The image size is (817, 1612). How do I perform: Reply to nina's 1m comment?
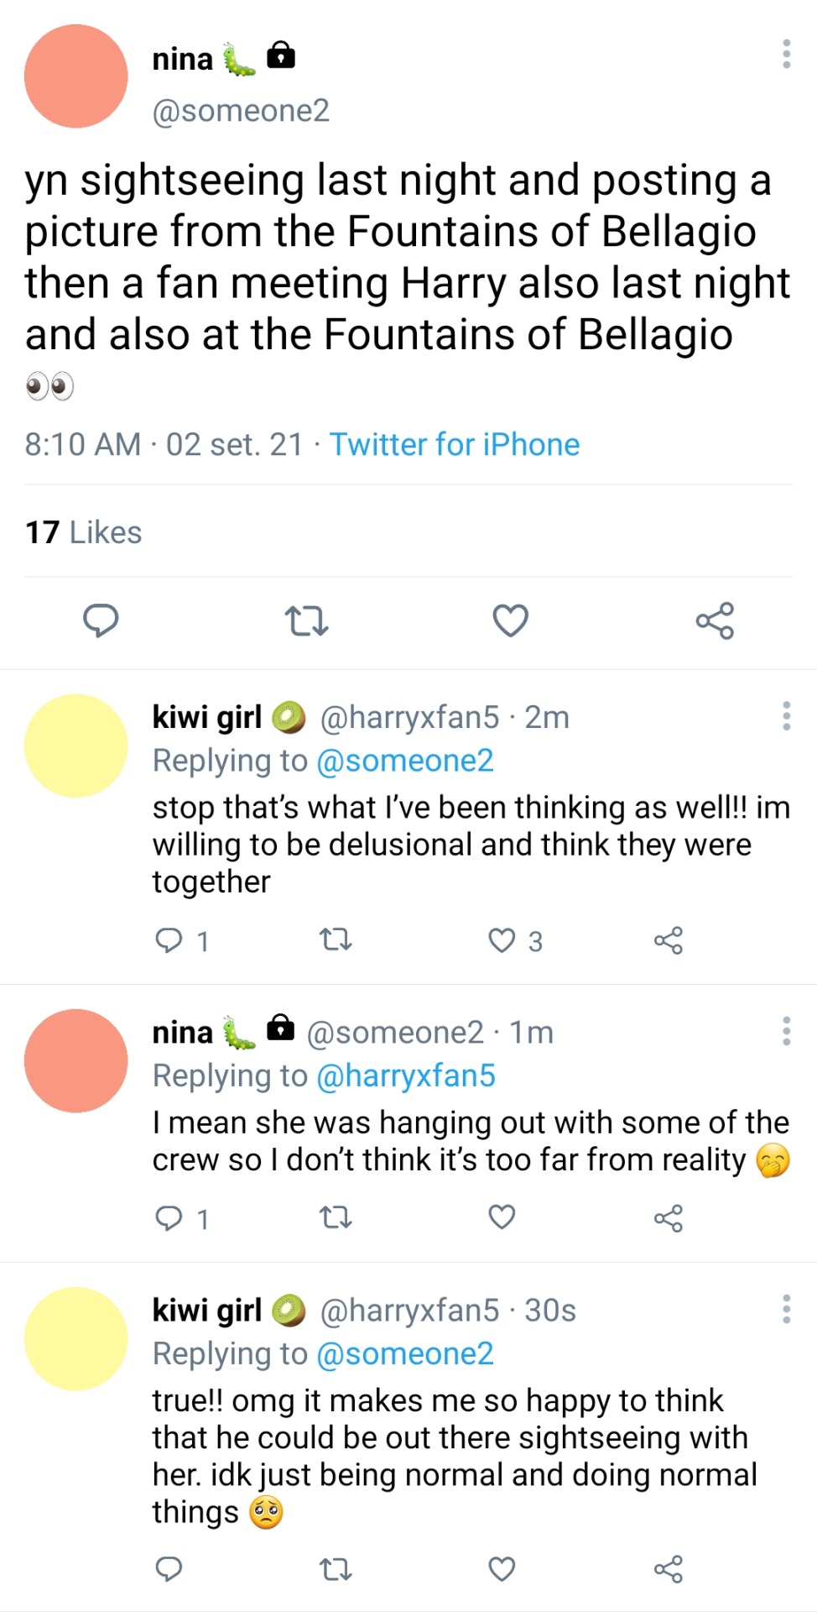tap(169, 1217)
